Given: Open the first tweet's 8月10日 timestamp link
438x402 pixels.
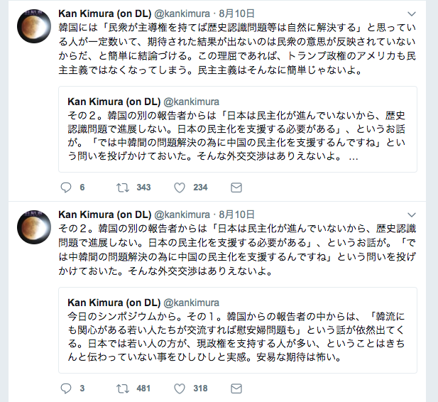Looking at the screenshot, I should pyautogui.click(x=237, y=14).
